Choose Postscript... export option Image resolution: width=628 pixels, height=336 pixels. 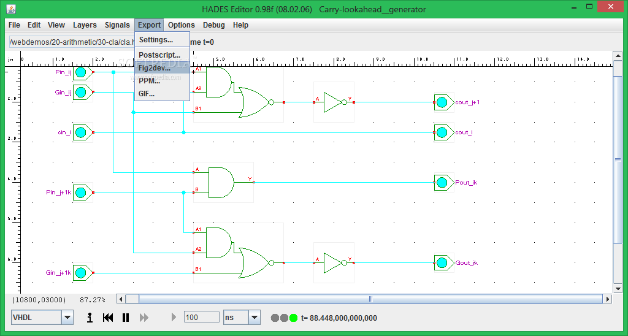pyautogui.click(x=162, y=55)
